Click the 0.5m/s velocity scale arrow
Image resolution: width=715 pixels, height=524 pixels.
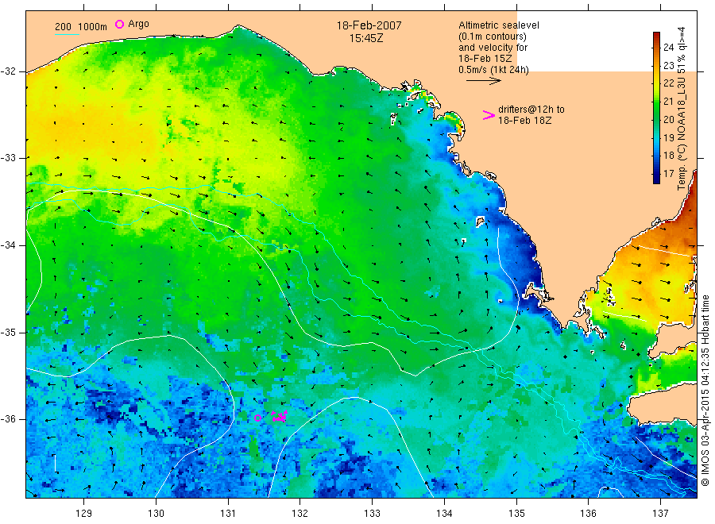(x=483, y=81)
